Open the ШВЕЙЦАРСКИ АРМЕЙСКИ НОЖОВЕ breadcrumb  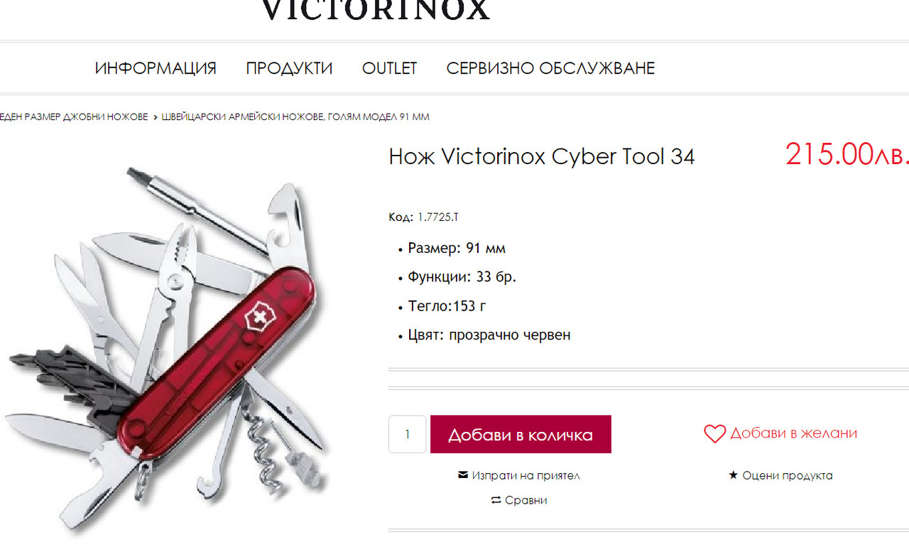point(295,117)
